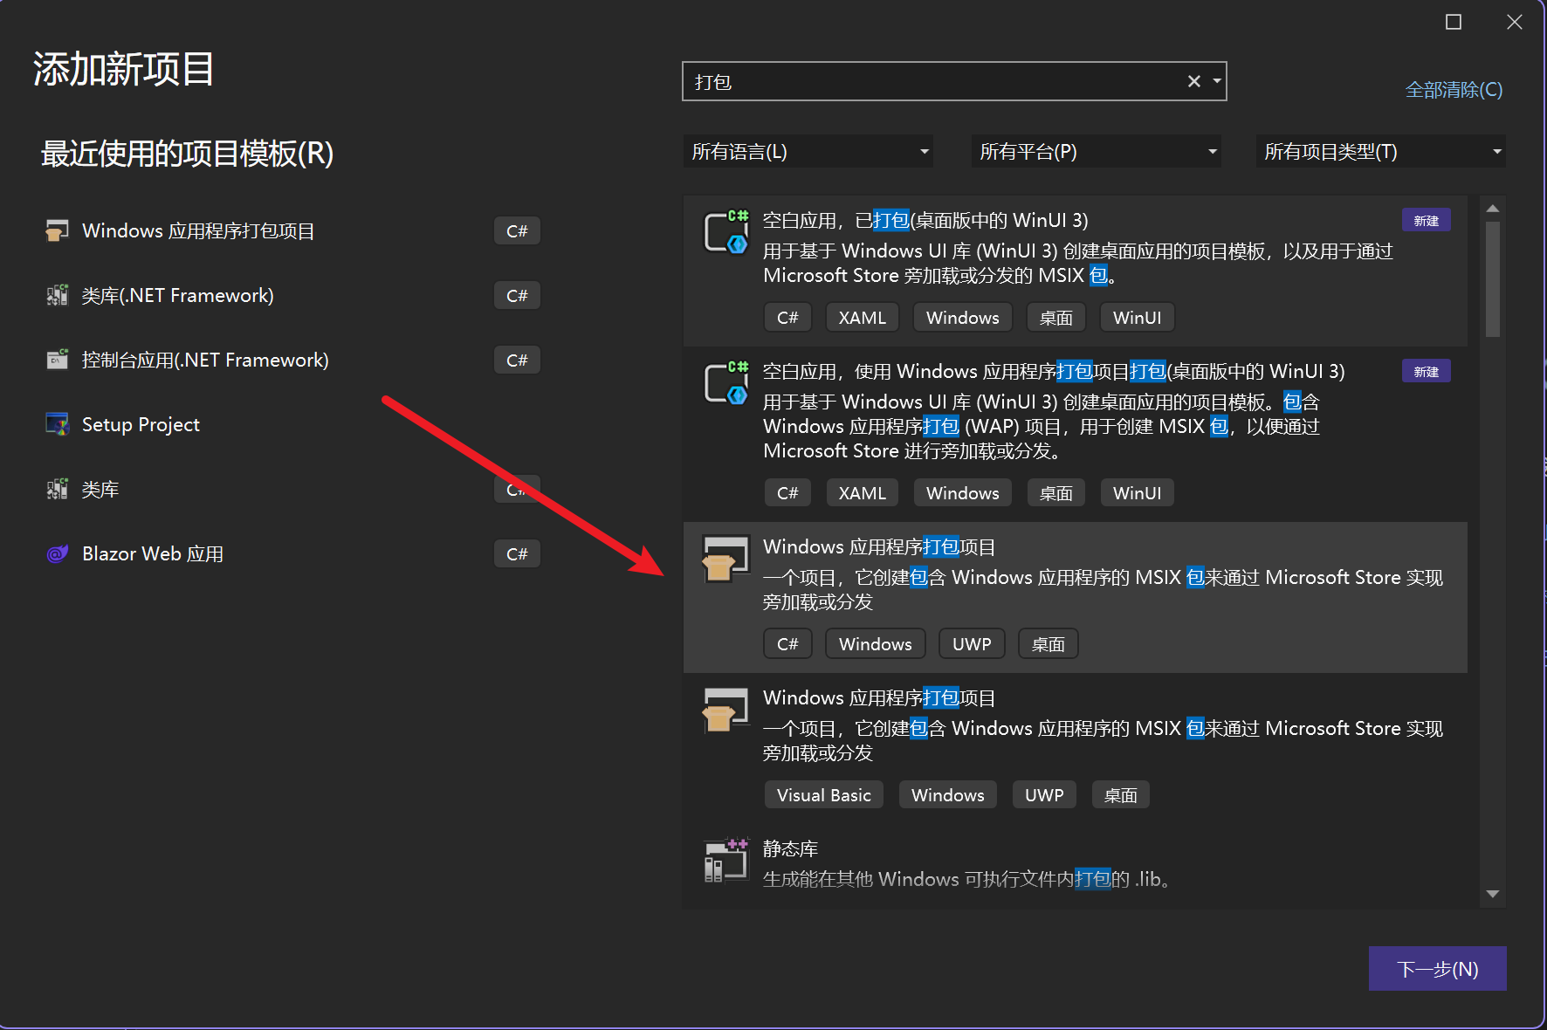Click UWP tag under Visual Basic 打包项目
The height and width of the screenshot is (1030, 1547).
pos(1044,795)
